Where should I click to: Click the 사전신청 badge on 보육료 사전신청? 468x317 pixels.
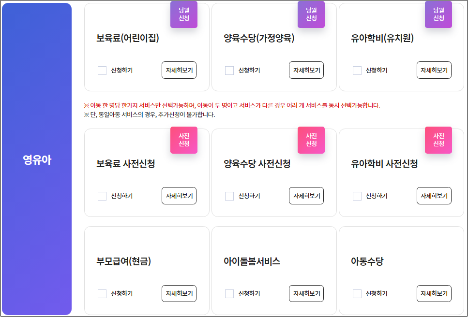(184, 140)
